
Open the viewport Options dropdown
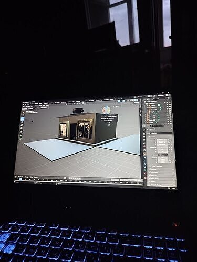coord(137,102)
